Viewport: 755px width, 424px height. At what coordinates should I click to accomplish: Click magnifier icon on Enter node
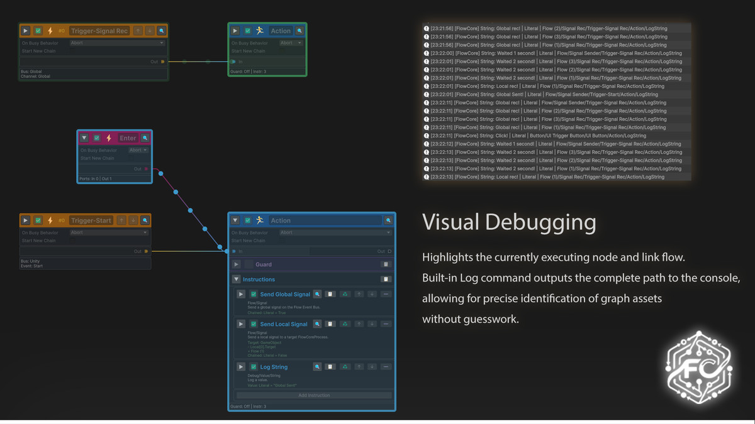click(x=145, y=138)
